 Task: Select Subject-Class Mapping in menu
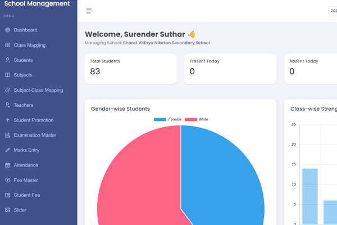point(38,90)
